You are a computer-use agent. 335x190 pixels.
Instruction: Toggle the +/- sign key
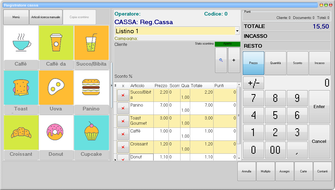point(253,83)
